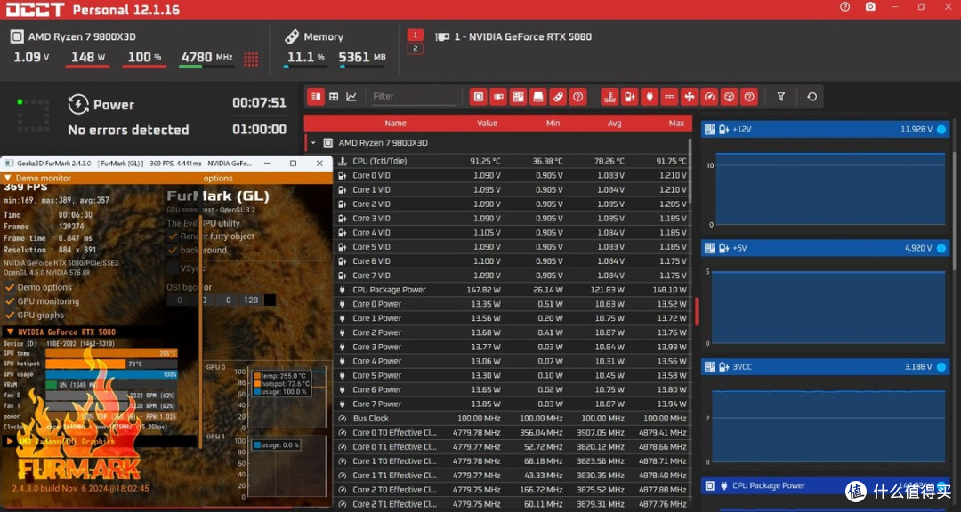The width and height of the screenshot is (961, 512).
Task: Click the info icon on the +5V graph
Action: coord(941,248)
